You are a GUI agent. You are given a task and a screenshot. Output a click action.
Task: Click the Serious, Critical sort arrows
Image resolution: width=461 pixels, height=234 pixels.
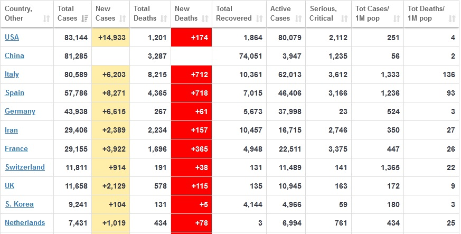(x=344, y=19)
